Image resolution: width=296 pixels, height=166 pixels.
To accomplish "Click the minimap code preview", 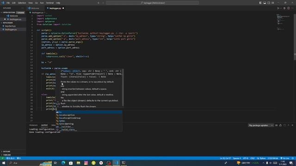I will pyautogui.click(x=284, y=22).
